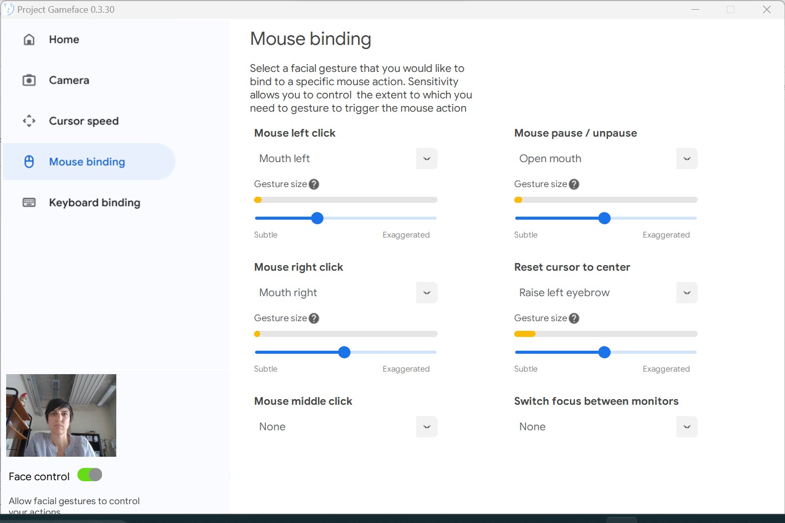785x523 pixels.
Task: Open the Switch focus between monitors dropdown
Action: [x=687, y=427]
